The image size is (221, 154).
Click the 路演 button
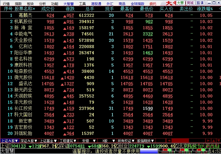click(x=200, y=3)
